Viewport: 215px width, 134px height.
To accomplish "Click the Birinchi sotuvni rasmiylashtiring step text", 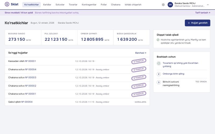I will (171, 83).
